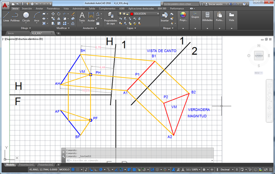275x174 pixels.
Task: Toggle snap mode in status bar
Action: pos(77,169)
